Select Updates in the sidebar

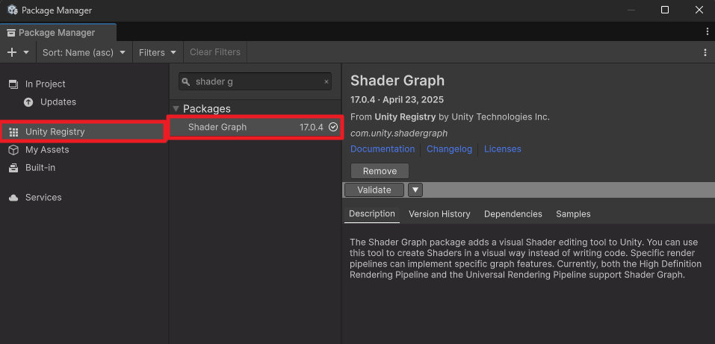click(58, 102)
